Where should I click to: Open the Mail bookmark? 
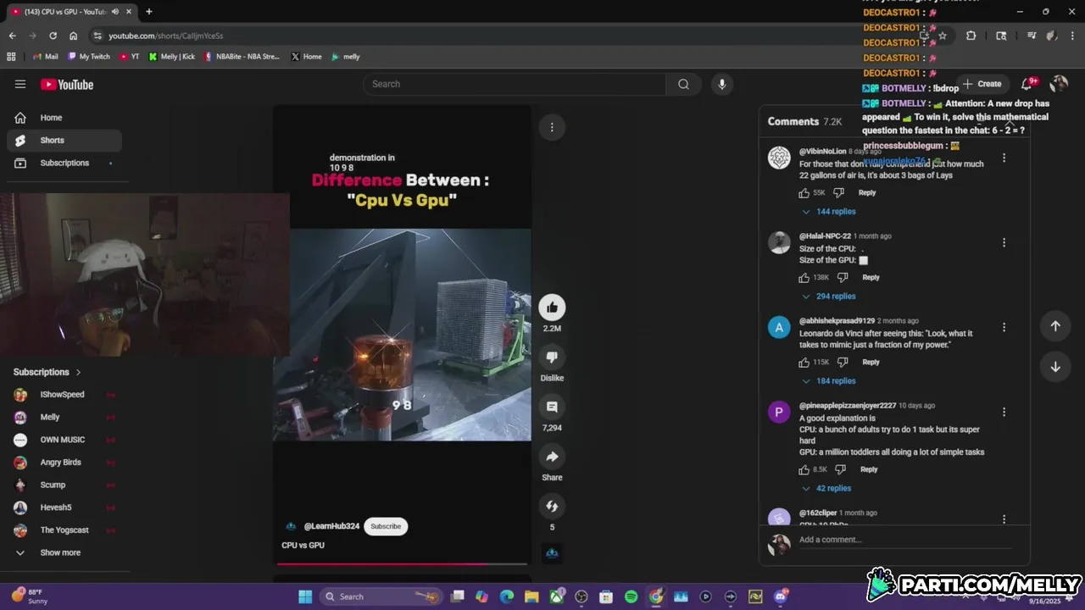[x=45, y=57]
